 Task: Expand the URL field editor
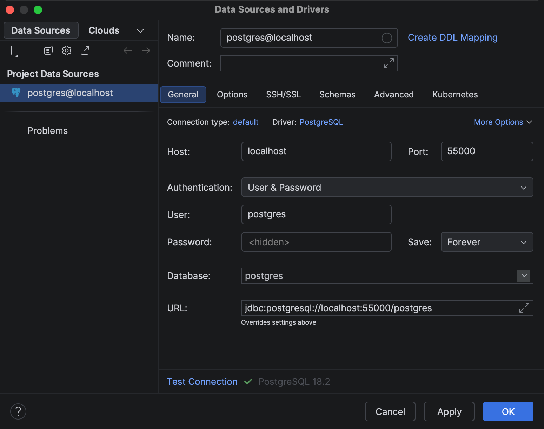(524, 308)
